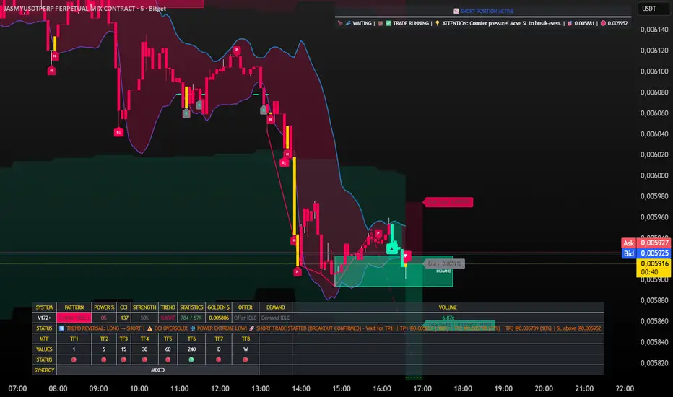The image size is (673, 397).
Task: Click the 0,006000 price axis label
Action: point(654,175)
